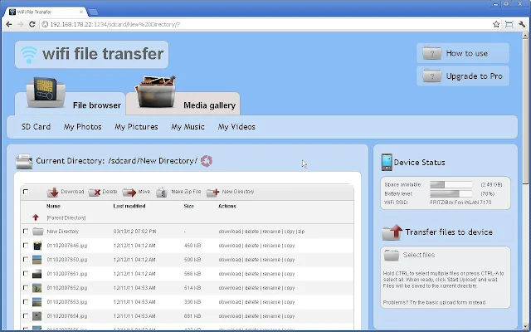Viewport: 531px width, 332px height.
Task: Click the [Parent Directory] link
Action: click(66, 217)
